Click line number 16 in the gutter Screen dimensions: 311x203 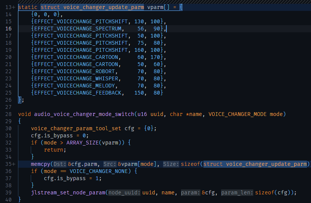(x=8, y=29)
